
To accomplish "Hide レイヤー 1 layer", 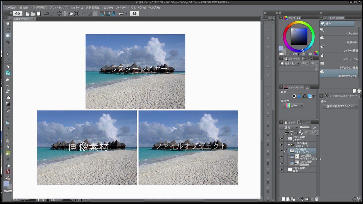I will [x=281, y=138].
